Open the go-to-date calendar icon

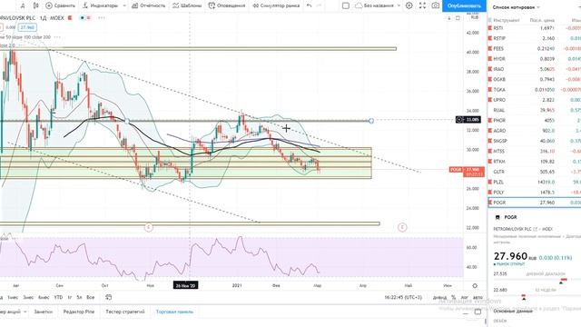pyautogui.click(x=109, y=297)
